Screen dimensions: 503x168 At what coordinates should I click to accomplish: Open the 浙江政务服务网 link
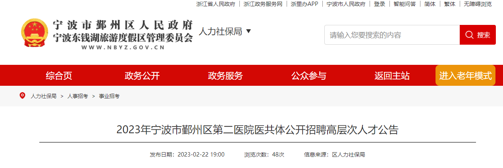(x=263, y=4)
